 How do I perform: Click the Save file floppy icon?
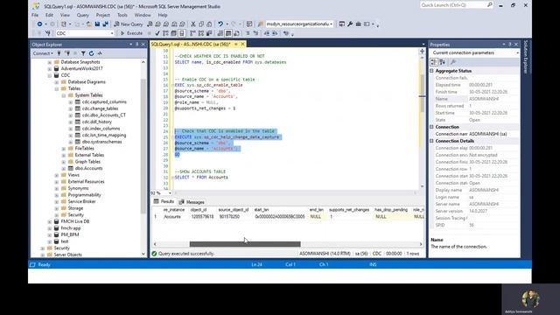tap(97, 24)
